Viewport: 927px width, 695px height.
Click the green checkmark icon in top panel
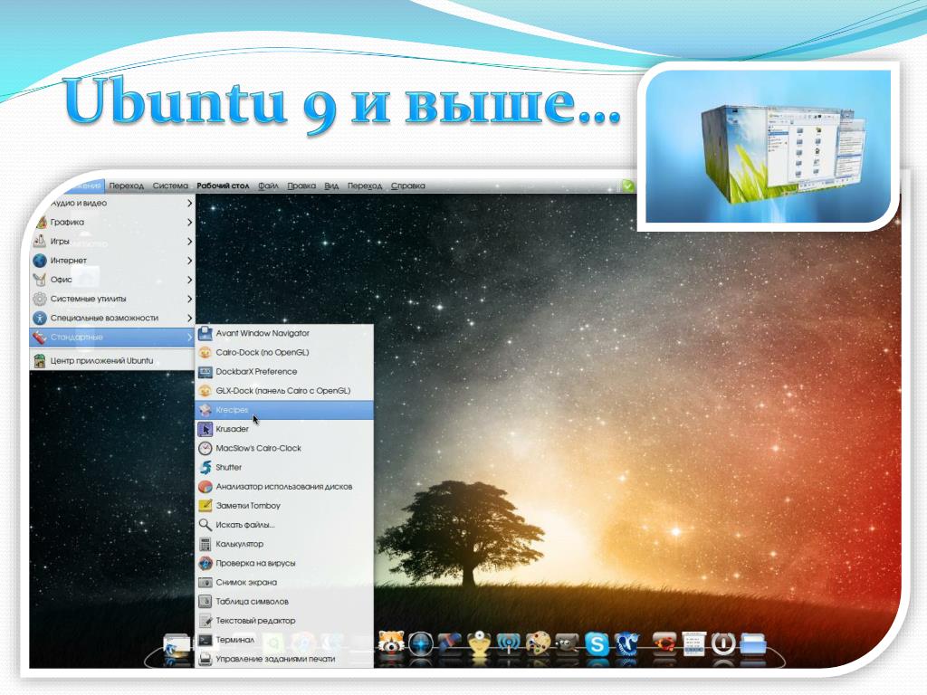[627, 186]
